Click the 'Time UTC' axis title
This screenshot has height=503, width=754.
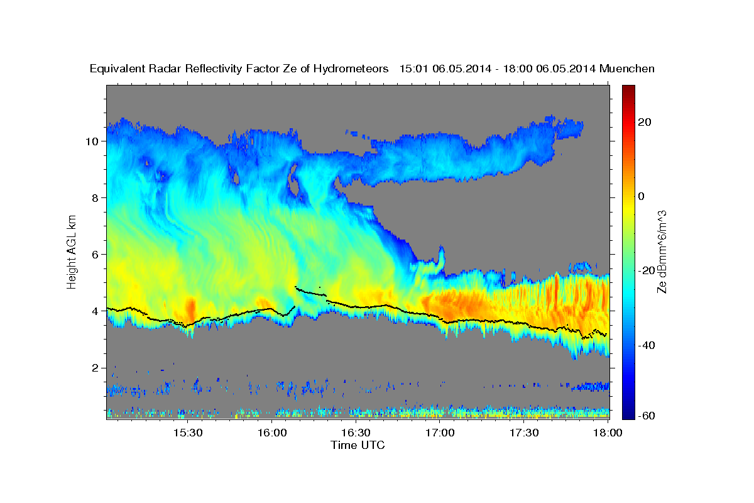click(358, 445)
